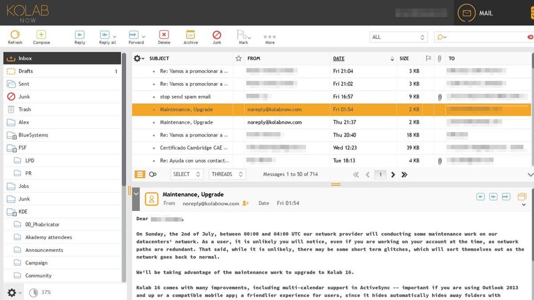Open the Trash folder
534x300 pixels.
[x=62, y=109]
